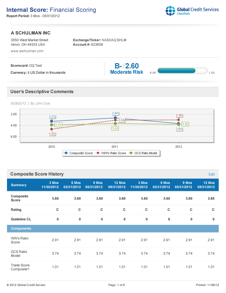Click the 2010 Composite Score point 3.23

pyautogui.click(x=51, y=121)
